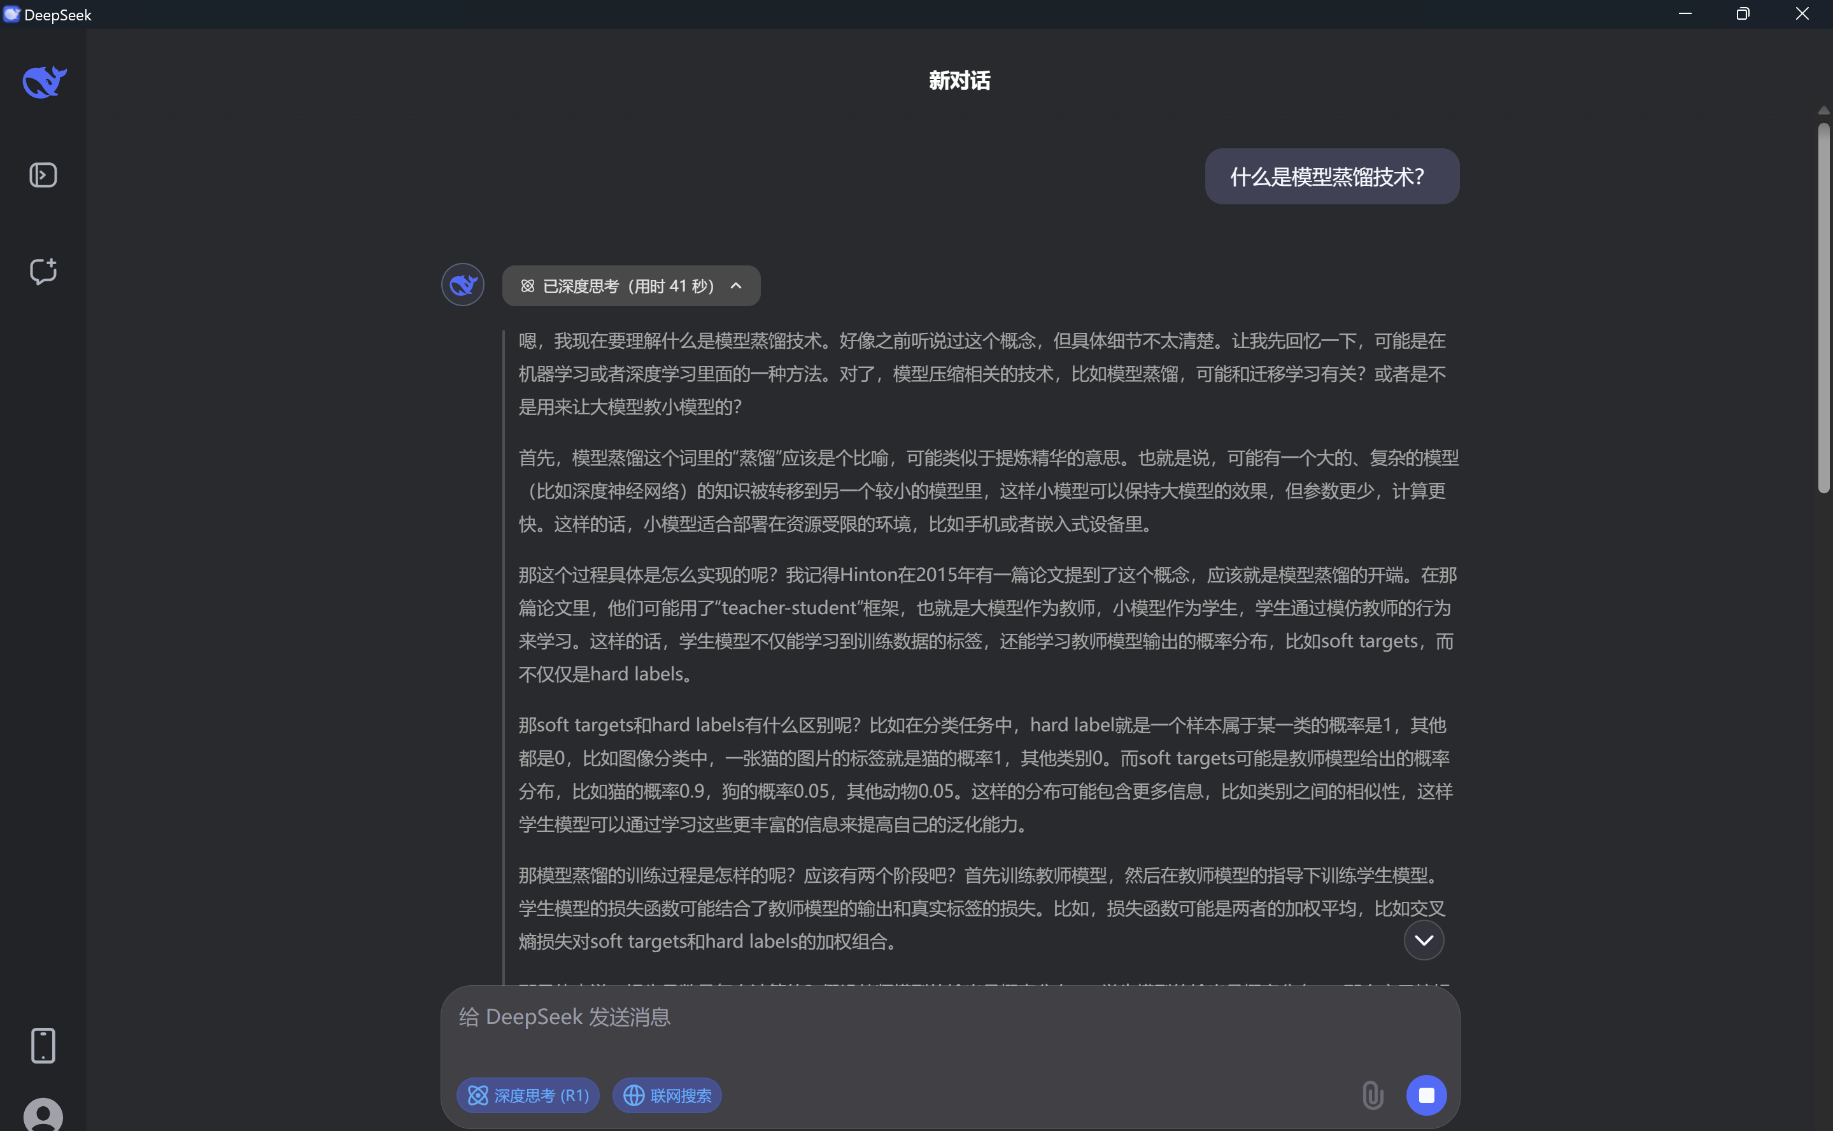Click the user message 什么是模型蒸馏技术？ bubble

1331,176
